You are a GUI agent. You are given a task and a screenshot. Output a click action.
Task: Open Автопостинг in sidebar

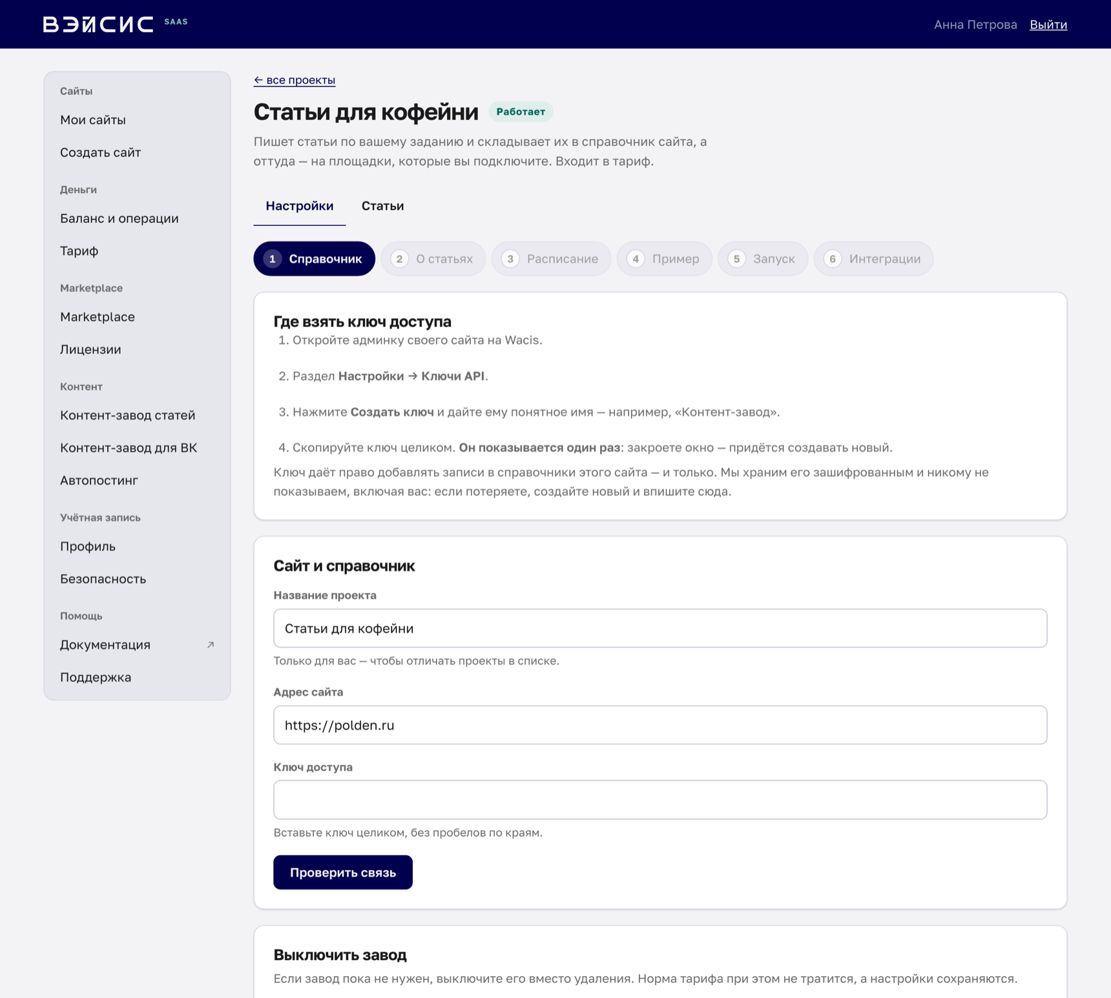click(137, 481)
